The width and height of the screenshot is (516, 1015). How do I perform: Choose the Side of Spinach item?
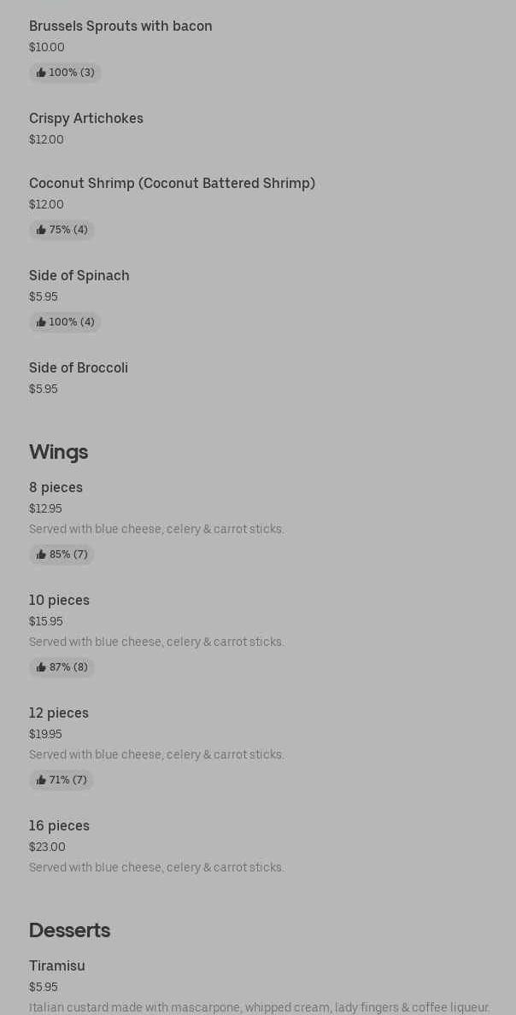(79, 276)
